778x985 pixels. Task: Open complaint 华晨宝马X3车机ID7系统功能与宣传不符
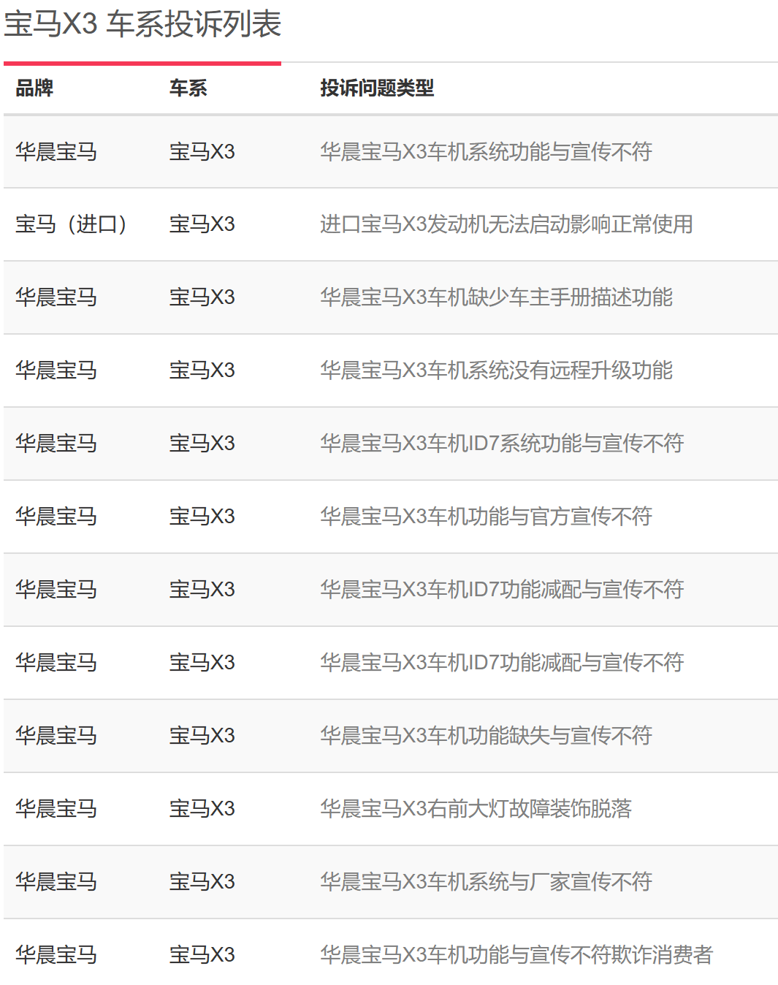[x=502, y=444]
